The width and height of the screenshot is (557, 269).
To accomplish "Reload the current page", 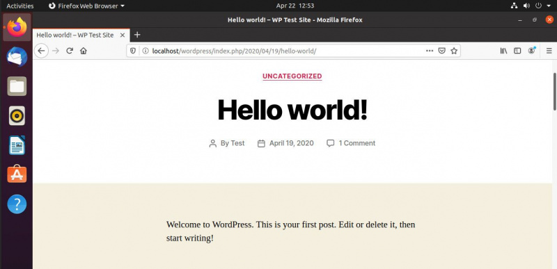I will tap(70, 51).
